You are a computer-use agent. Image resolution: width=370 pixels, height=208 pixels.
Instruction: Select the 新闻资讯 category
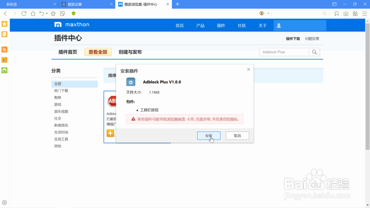(61, 125)
